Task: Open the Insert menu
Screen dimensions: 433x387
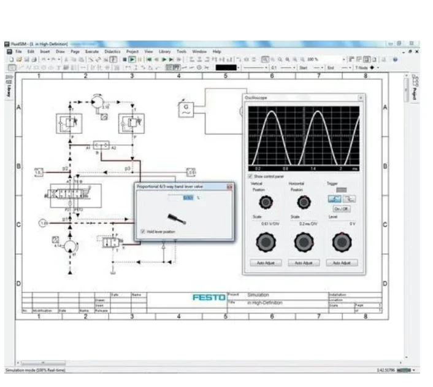Action: click(45, 52)
